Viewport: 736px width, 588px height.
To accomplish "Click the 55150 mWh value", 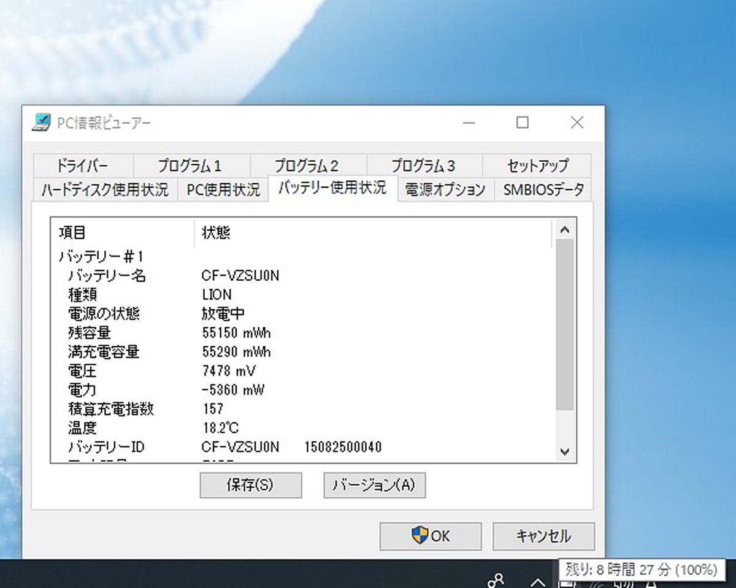I will tap(236, 333).
